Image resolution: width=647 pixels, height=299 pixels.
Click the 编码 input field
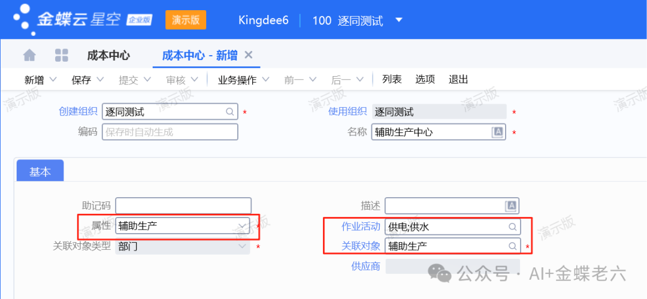coord(170,132)
